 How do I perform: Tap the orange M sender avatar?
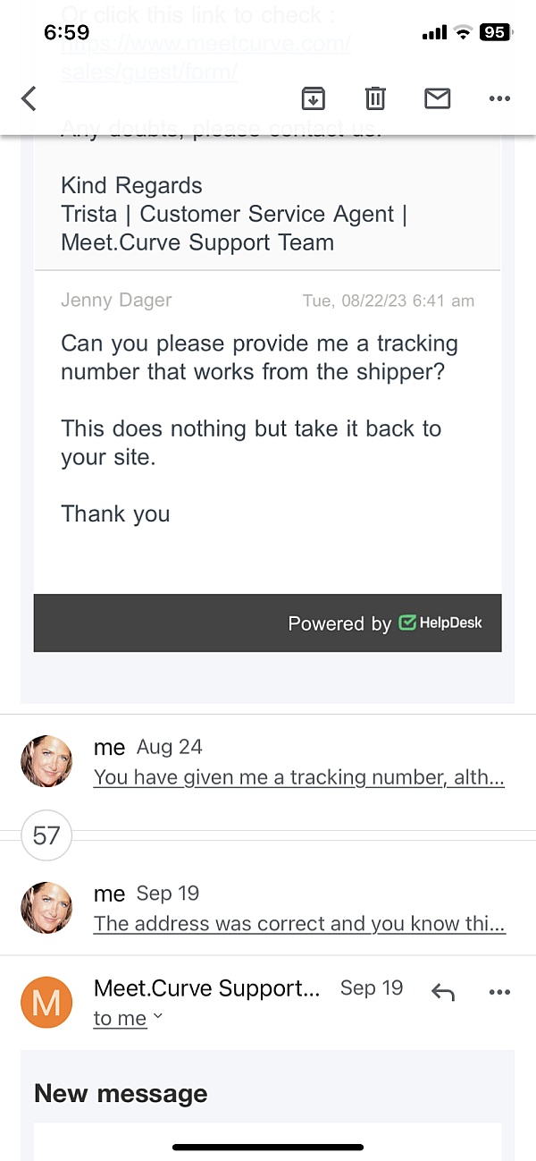[x=46, y=1002]
